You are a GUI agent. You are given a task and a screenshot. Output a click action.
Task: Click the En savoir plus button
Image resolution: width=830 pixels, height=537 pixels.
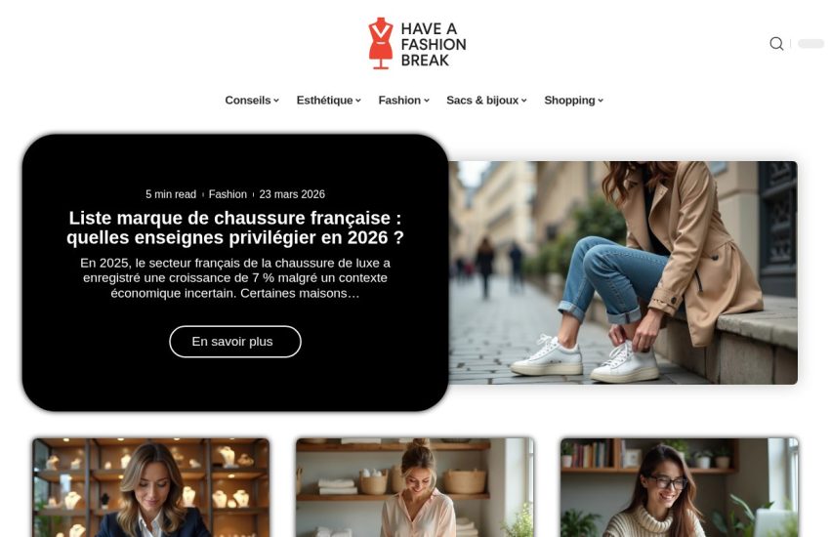pyautogui.click(x=235, y=342)
